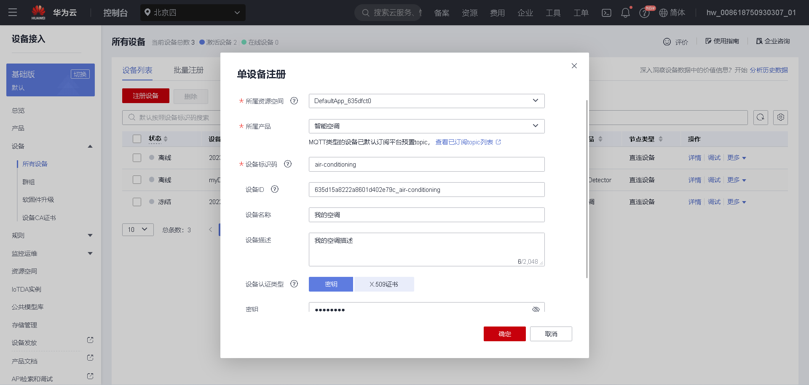The height and width of the screenshot is (385, 809).
Task: Open 控制台 from the top menu
Action: tap(115, 13)
